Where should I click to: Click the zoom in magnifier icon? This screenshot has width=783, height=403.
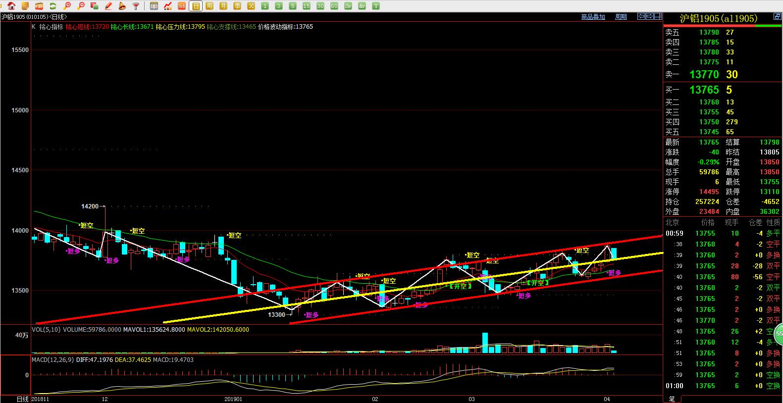(67, 6)
